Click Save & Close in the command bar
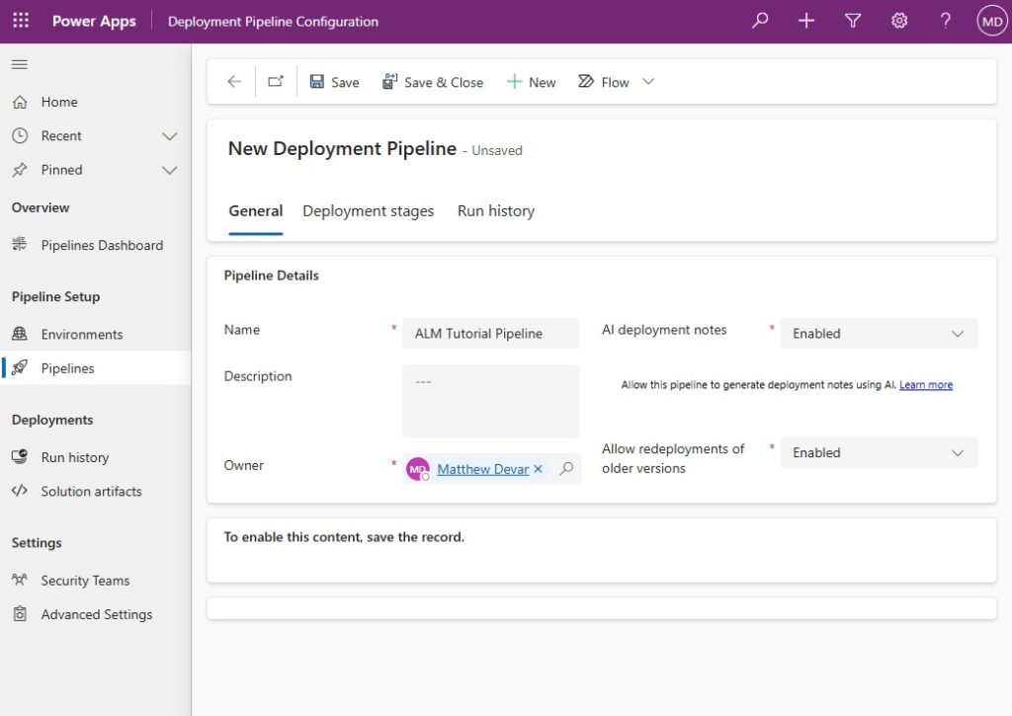This screenshot has width=1012, height=716. [433, 82]
